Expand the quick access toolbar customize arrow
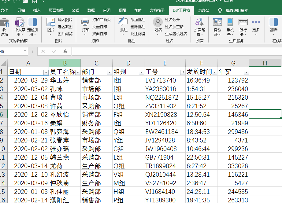 43,1
